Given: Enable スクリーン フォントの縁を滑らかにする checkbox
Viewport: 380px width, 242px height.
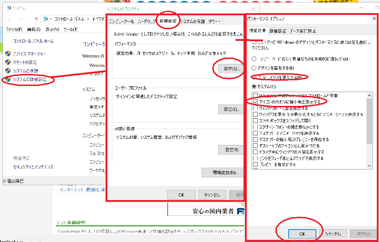Looking at the screenshot, I should [255, 127].
